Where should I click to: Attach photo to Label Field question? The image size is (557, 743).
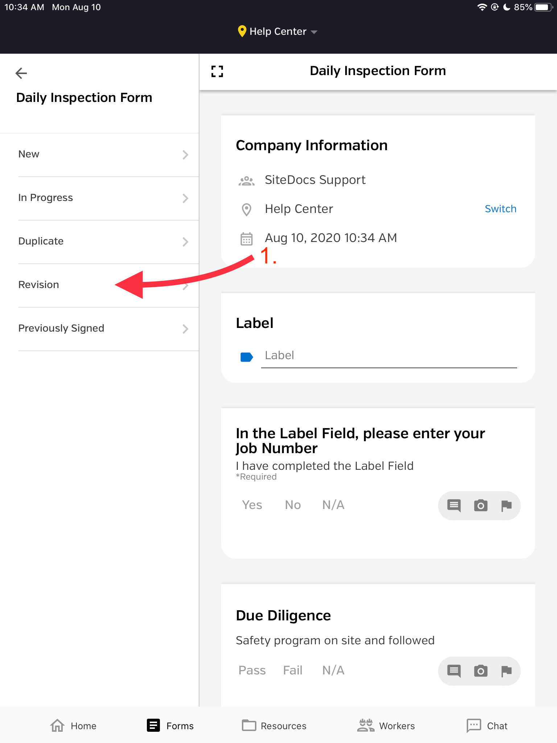480,505
